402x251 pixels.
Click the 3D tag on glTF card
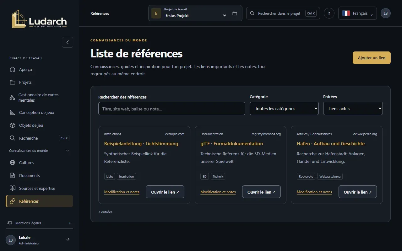(204, 176)
